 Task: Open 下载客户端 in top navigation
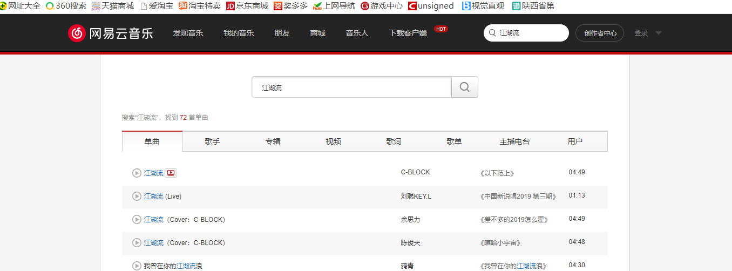click(408, 33)
